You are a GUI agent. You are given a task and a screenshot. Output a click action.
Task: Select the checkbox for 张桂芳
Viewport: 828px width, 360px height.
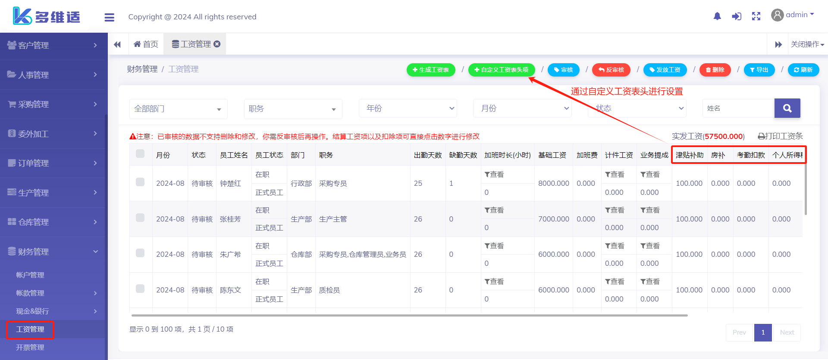140,218
